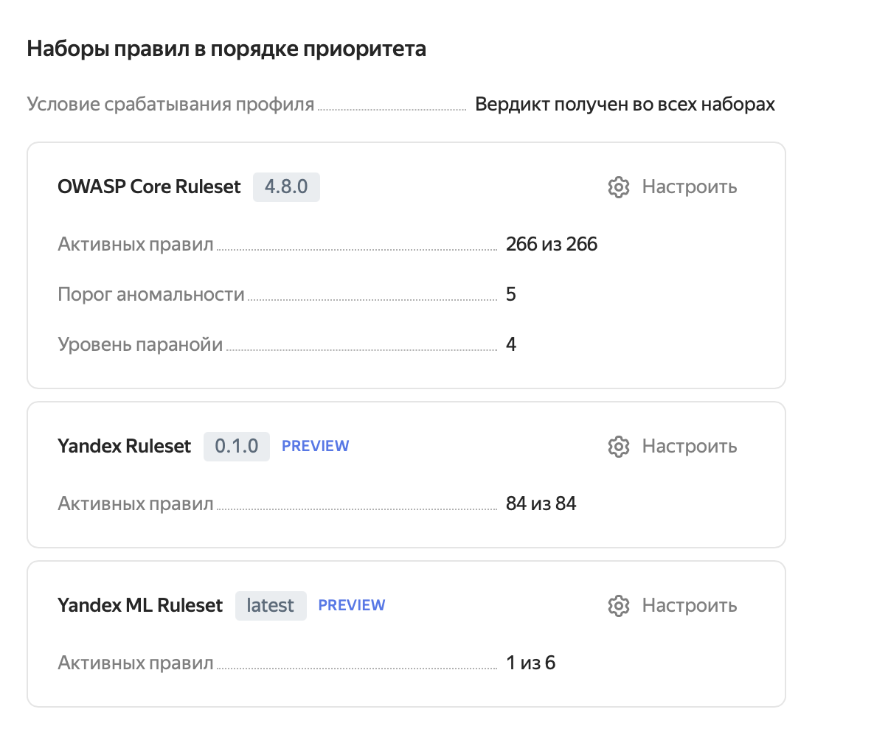Click the OWASP Core Ruleset title
The height and width of the screenshot is (743, 888).
click(148, 187)
